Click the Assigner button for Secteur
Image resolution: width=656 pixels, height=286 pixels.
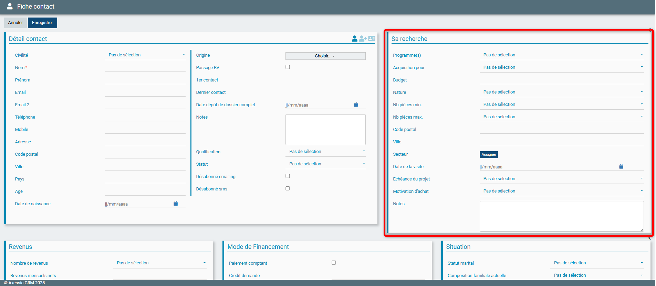(x=489, y=155)
